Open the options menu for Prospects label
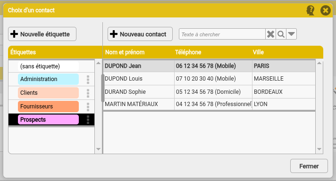336x181 pixels. point(88,120)
